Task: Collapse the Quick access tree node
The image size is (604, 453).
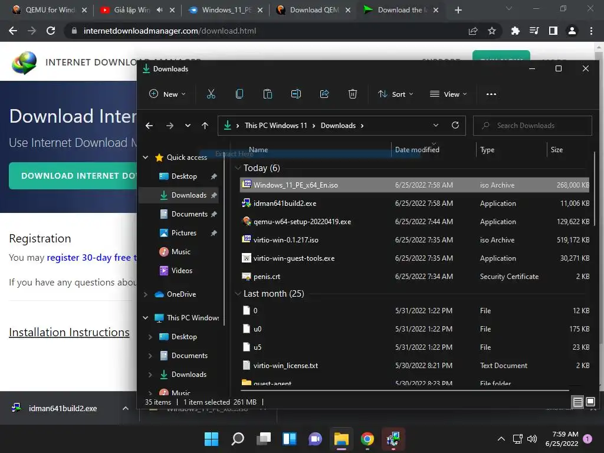Action: [146, 157]
